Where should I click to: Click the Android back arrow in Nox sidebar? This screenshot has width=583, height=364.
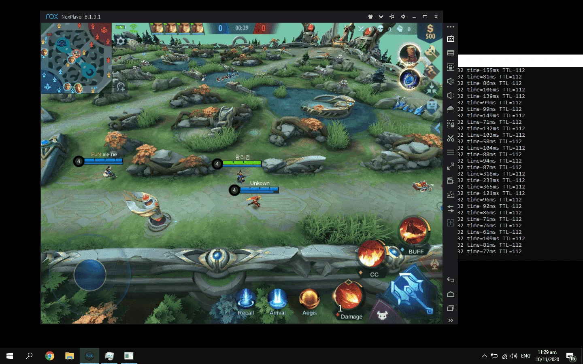451,280
